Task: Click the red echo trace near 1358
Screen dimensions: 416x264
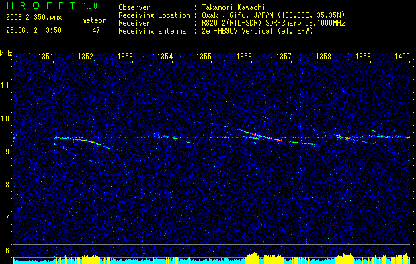Action: pos(345,137)
